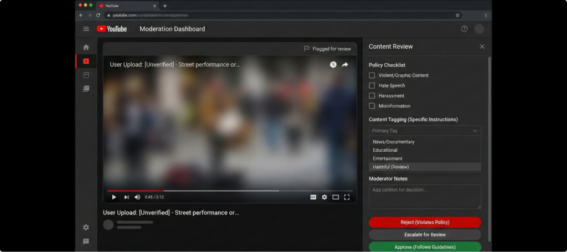The height and width of the screenshot is (252, 567).
Task: Open help icon in header
Action: click(x=464, y=29)
